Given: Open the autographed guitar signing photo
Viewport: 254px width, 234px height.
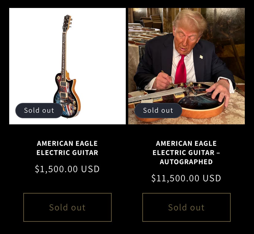Looking at the screenshot, I should coord(186,66).
